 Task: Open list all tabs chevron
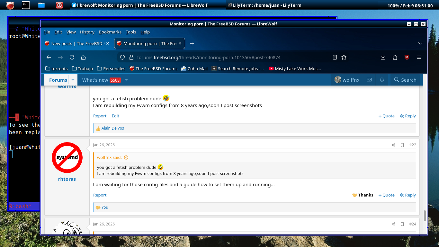(420, 43)
